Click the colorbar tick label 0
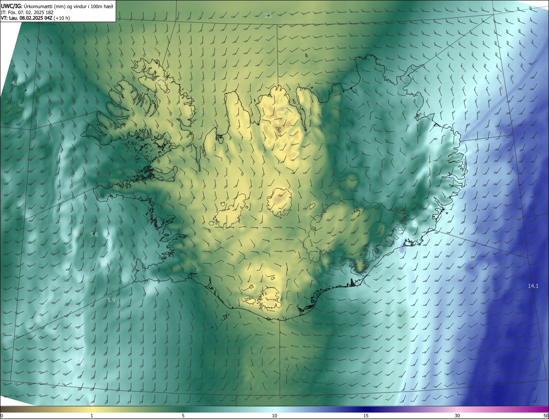The image size is (549, 419). [x=2, y=416]
